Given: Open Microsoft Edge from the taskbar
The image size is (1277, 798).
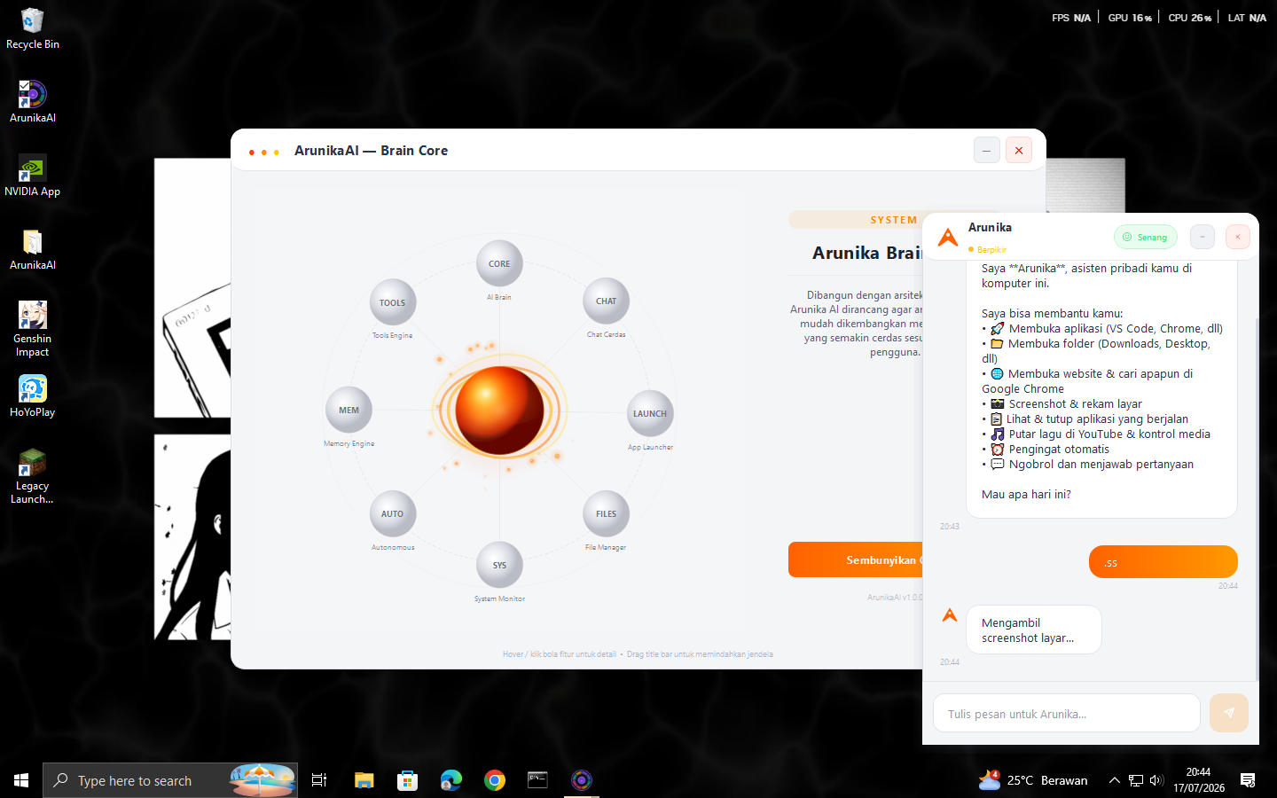Looking at the screenshot, I should [451, 780].
